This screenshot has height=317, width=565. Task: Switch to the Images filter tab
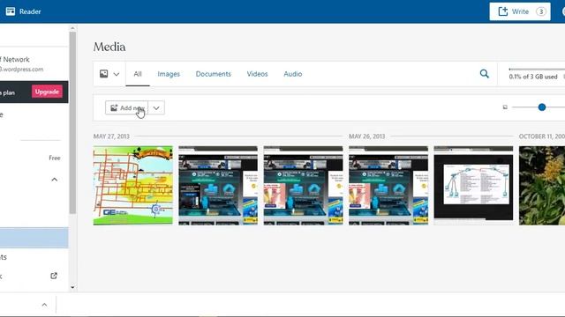(169, 74)
